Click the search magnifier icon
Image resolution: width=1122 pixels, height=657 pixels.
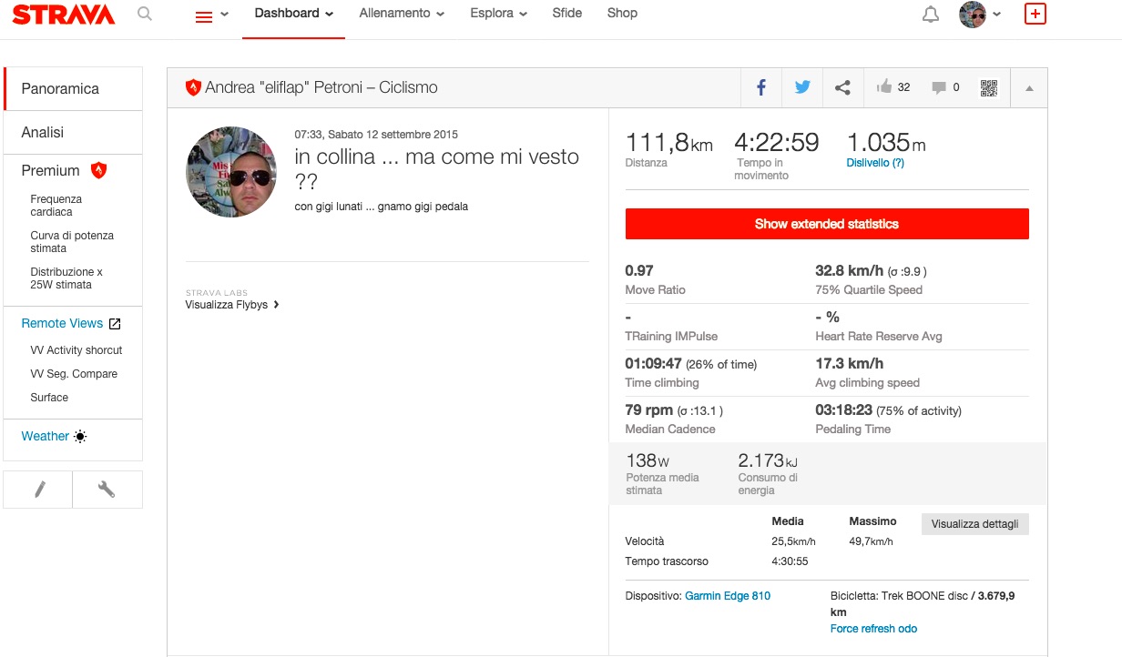(x=144, y=15)
